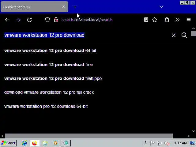The image size is (196, 147).
Task: Click the vertical scrollbar down arrow
Action: pos(194,131)
